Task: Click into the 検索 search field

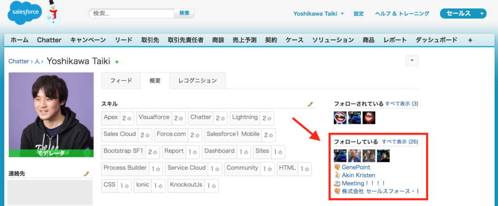Action: coord(131,13)
